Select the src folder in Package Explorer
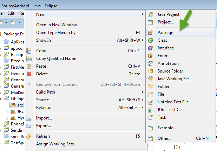Image resolution: width=217 pixels, height=151 pixels. click(x=17, y=105)
